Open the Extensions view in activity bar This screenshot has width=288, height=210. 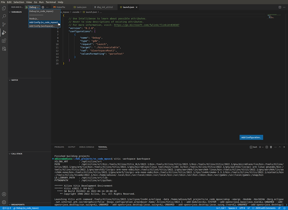pyautogui.click(x=4, y=41)
